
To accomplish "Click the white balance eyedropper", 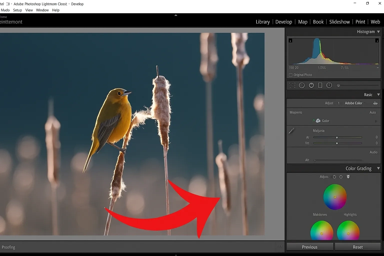I will (291, 130).
